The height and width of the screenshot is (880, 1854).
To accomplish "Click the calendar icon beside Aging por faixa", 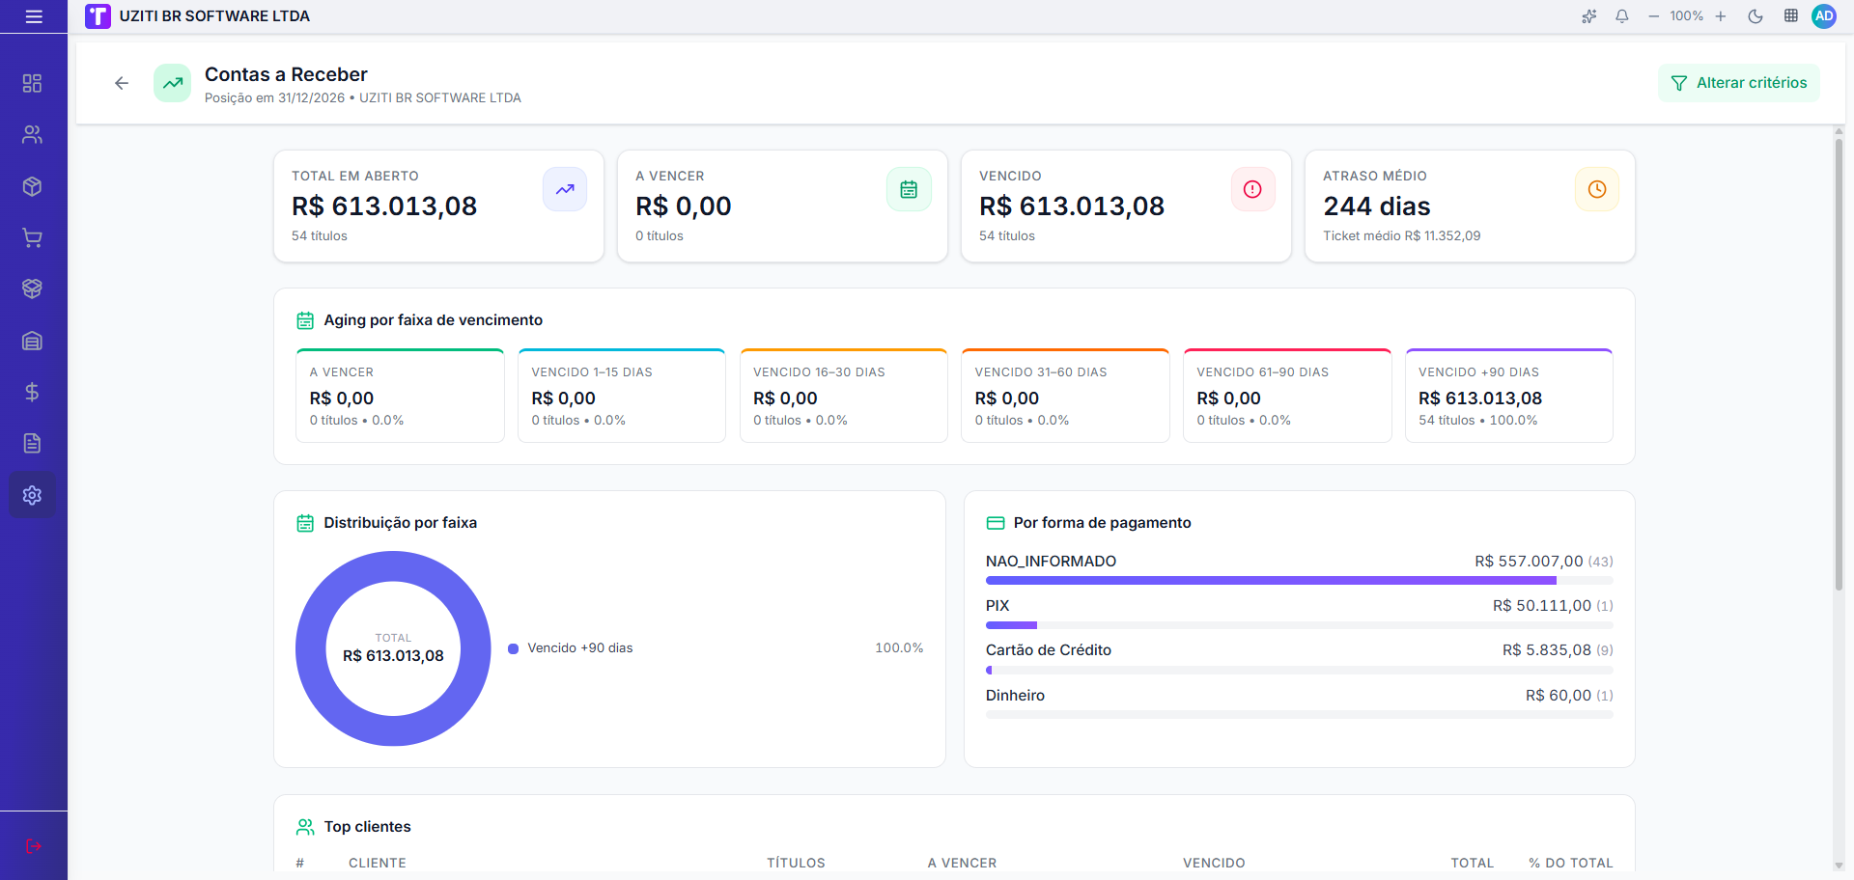I will click(x=305, y=320).
